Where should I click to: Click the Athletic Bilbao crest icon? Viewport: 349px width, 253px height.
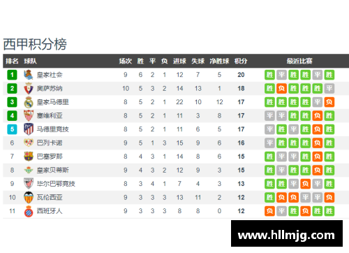pyautogui.click(x=29, y=184)
